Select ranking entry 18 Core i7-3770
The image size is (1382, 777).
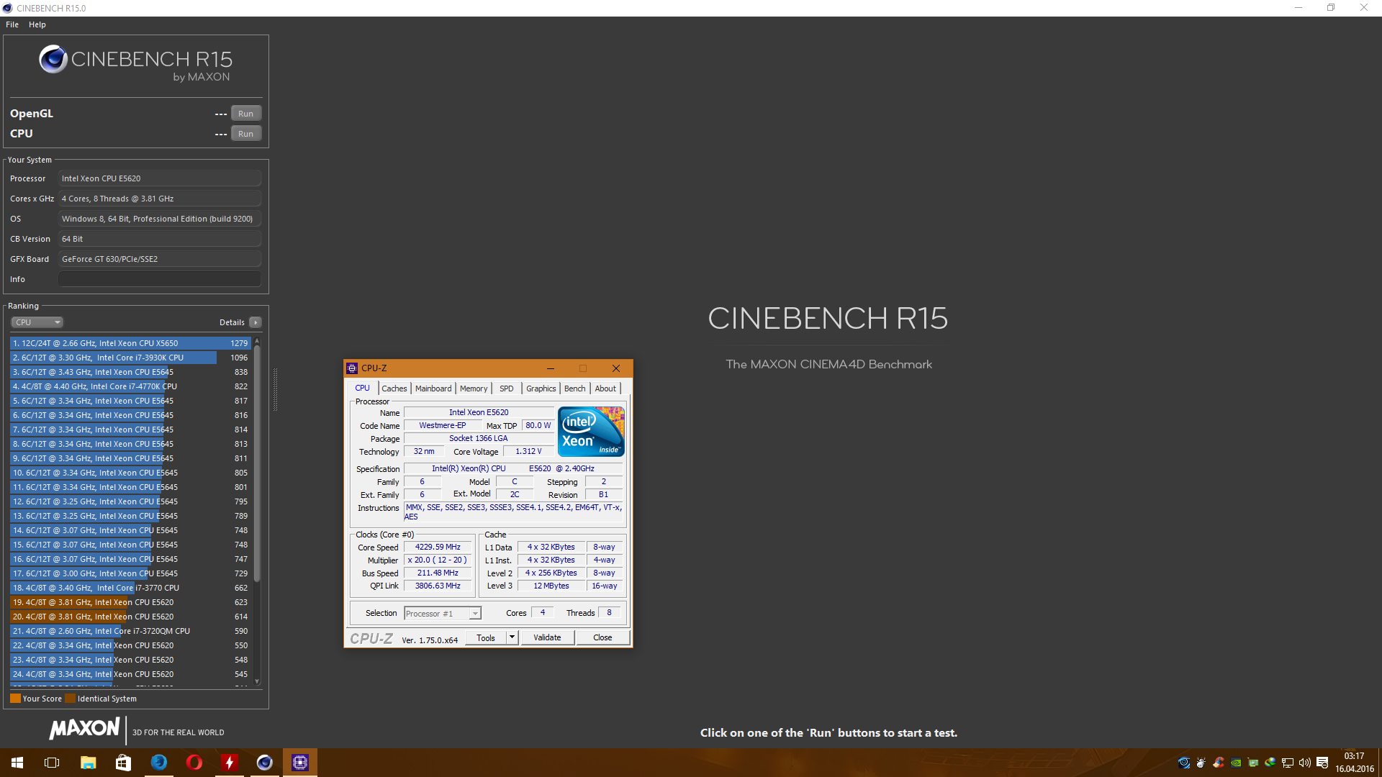click(130, 588)
